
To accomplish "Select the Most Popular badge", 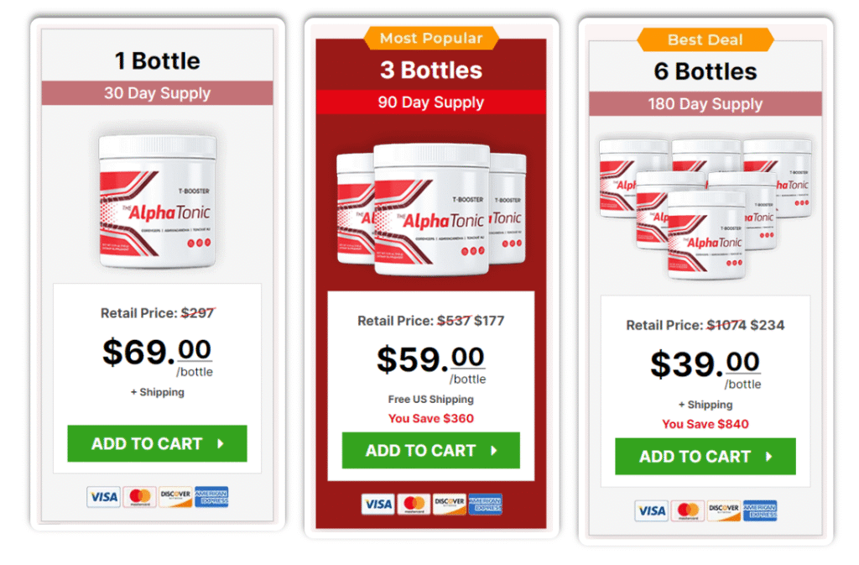I will [x=431, y=39].
